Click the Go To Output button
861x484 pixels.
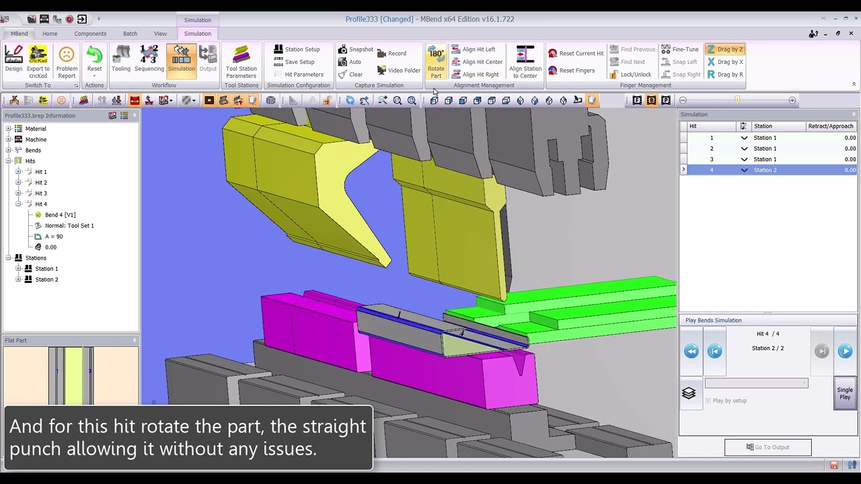tap(768, 447)
